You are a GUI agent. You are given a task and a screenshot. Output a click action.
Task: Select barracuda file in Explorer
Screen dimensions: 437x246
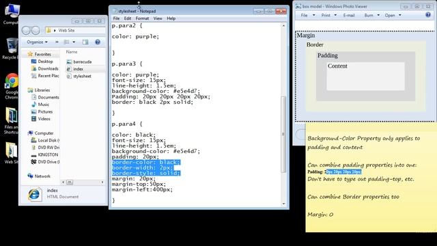pyautogui.click(x=82, y=61)
